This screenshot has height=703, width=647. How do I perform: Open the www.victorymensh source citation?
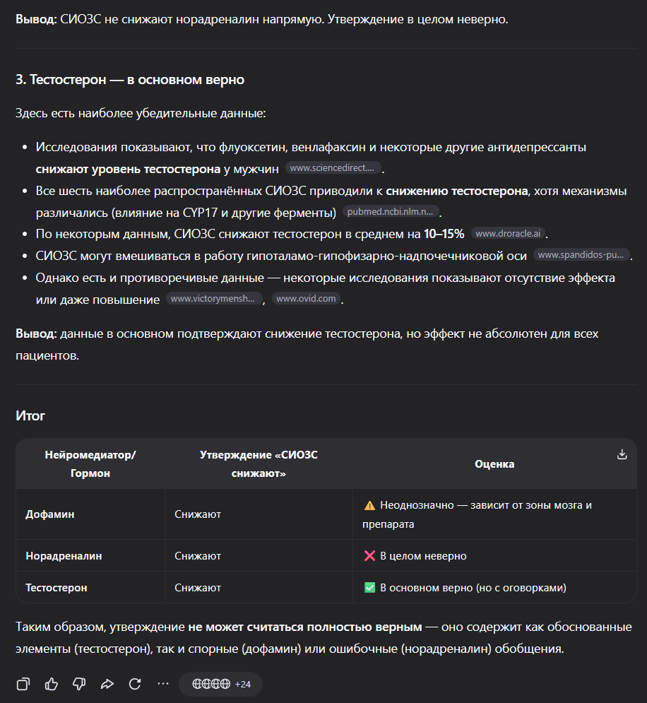pyautogui.click(x=214, y=299)
